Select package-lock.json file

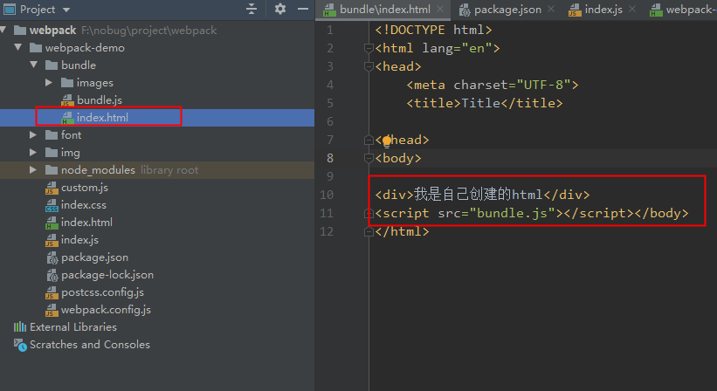click(x=107, y=275)
